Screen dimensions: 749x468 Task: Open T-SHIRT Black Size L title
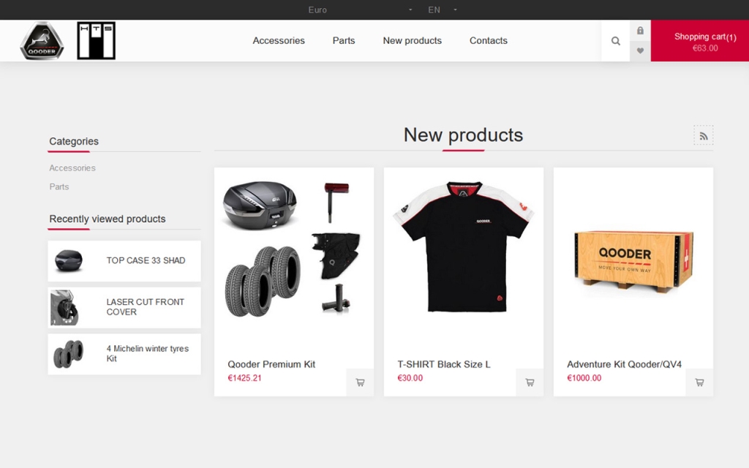click(444, 364)
